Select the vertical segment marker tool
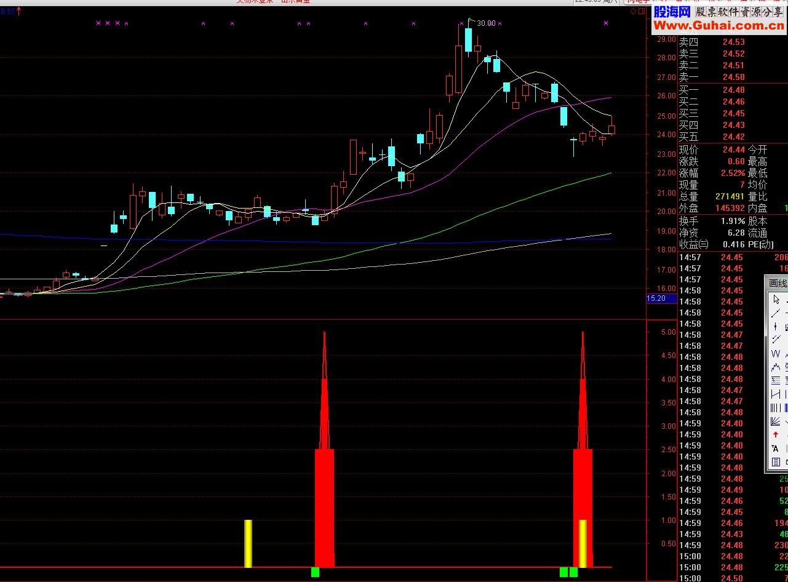 tap(776, 327)
